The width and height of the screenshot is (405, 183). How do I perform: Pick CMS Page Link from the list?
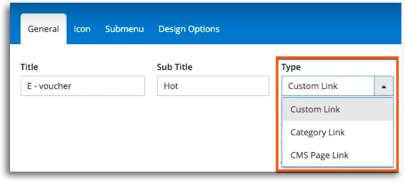[x=337, y=155]
